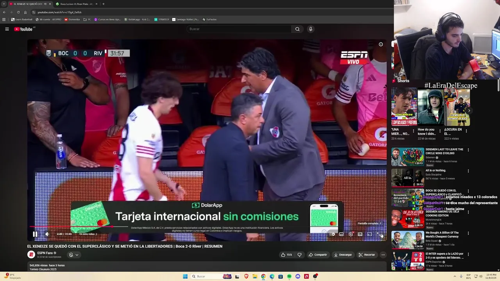The image size is (500, 281).
Task: Cast the video to a TV
Action: pyautogui.click(x=370, y=234)
